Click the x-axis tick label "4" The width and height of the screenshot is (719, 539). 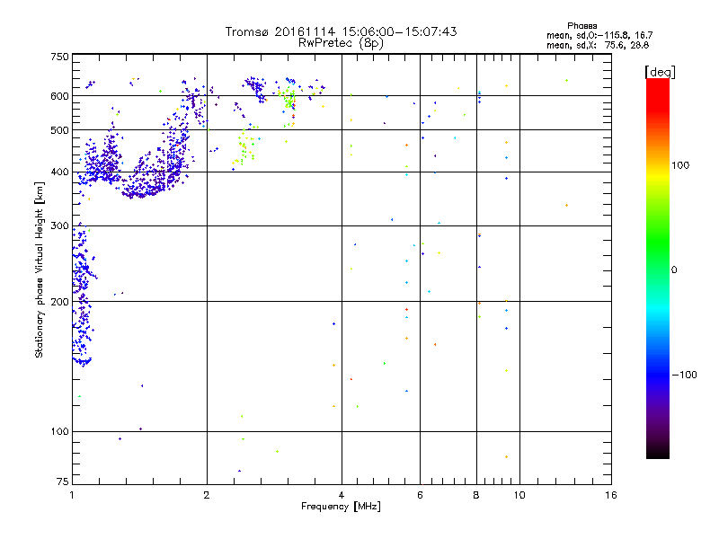coord(342,495)
